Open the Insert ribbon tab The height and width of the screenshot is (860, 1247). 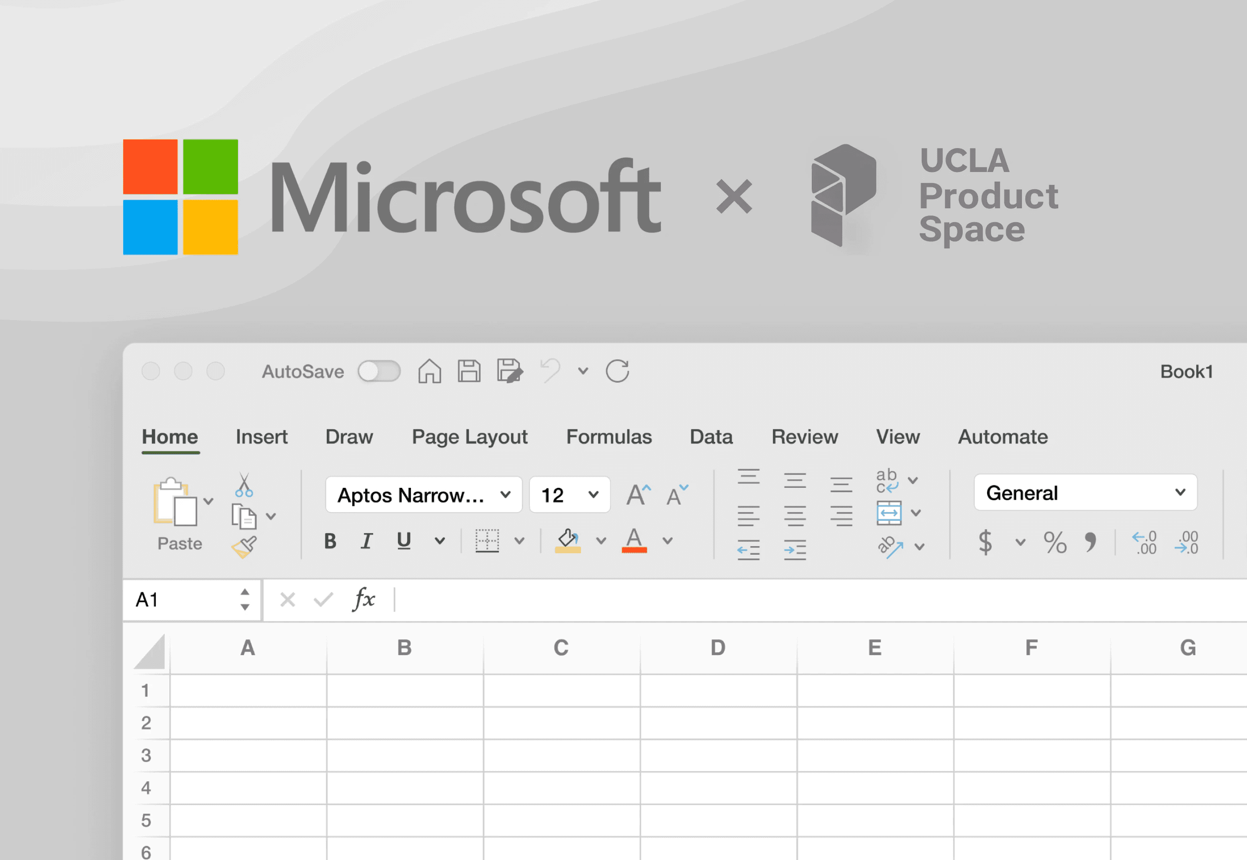click(x=261, y=437)
